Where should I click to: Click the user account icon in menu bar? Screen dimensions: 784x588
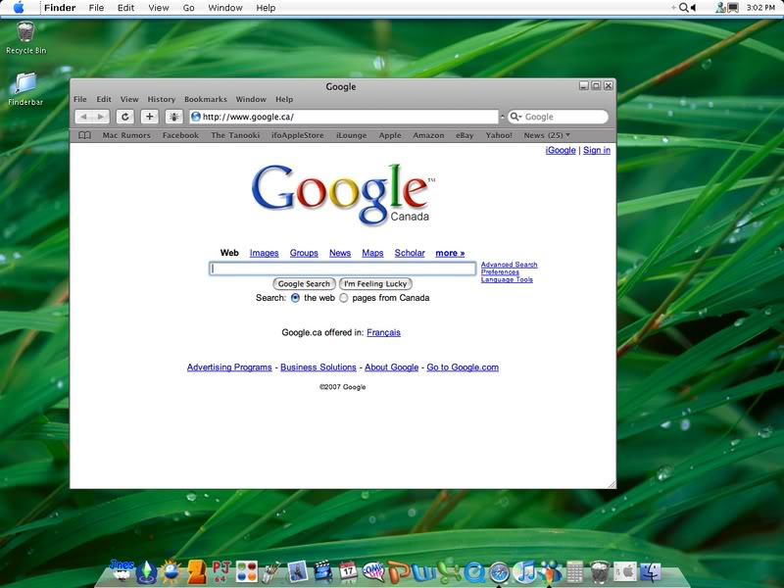click(720, 8)
